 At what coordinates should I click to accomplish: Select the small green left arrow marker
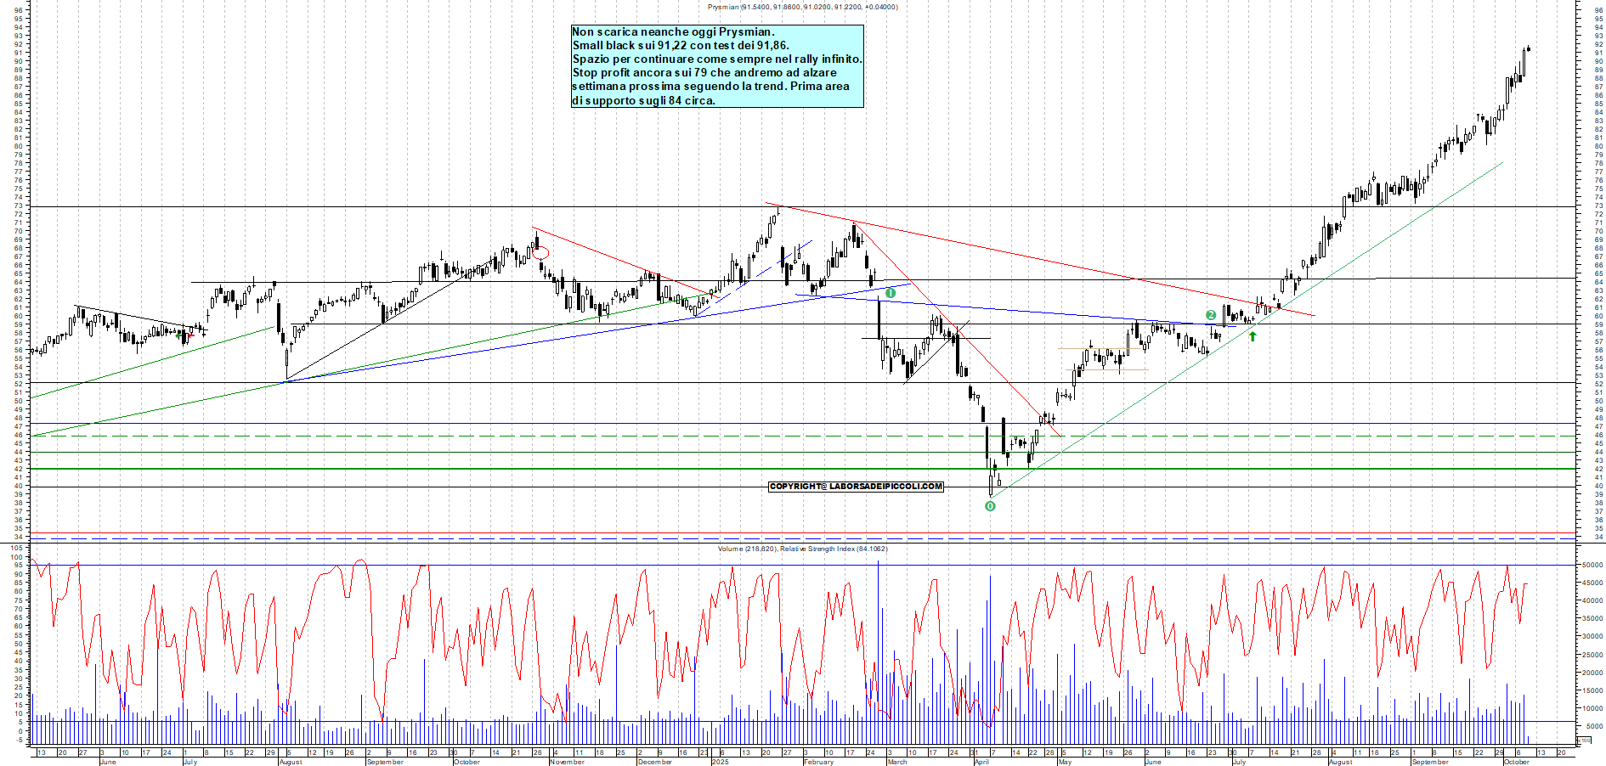178,335
